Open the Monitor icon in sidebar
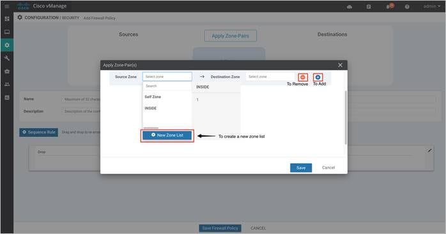446x234 pixels. click(7, 32)
